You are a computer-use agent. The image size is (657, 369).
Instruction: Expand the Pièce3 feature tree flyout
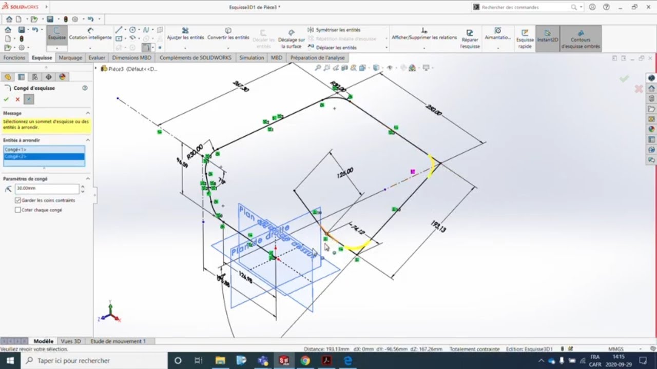96,68
